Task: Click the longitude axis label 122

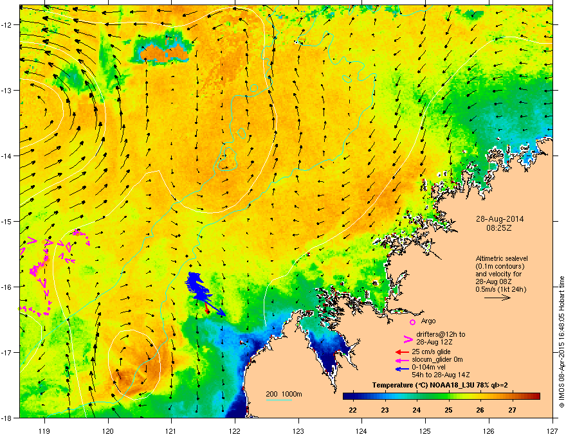Action: coord(235,431)
